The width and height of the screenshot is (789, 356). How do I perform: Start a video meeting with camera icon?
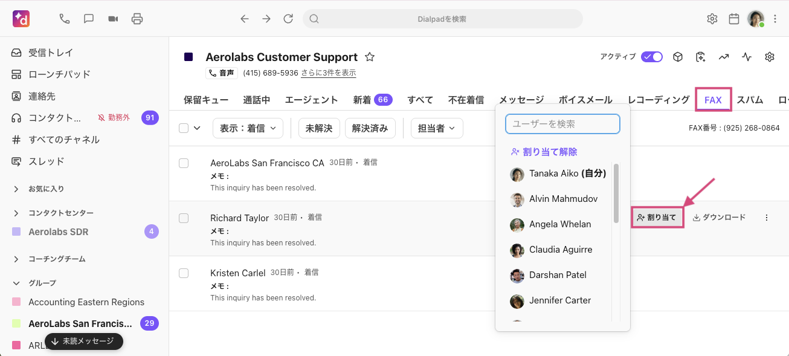coord(113,19)
